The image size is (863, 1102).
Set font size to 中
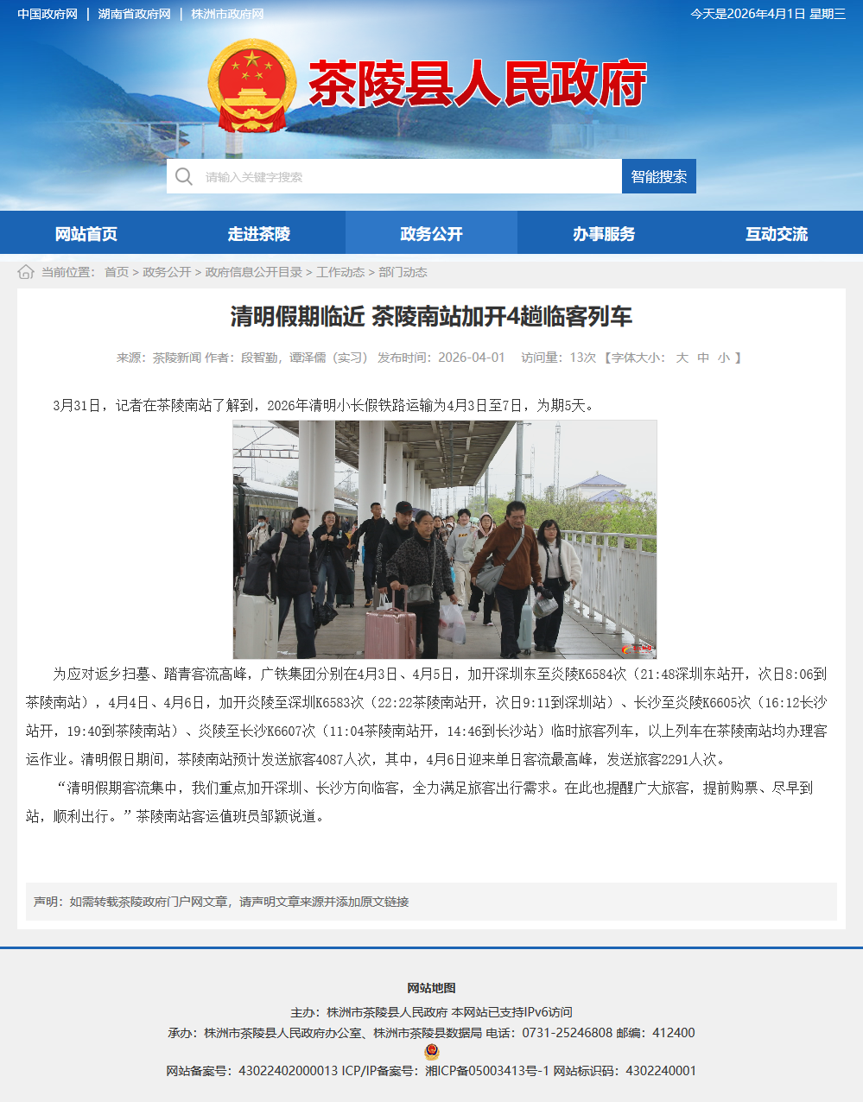pos(703,358)
